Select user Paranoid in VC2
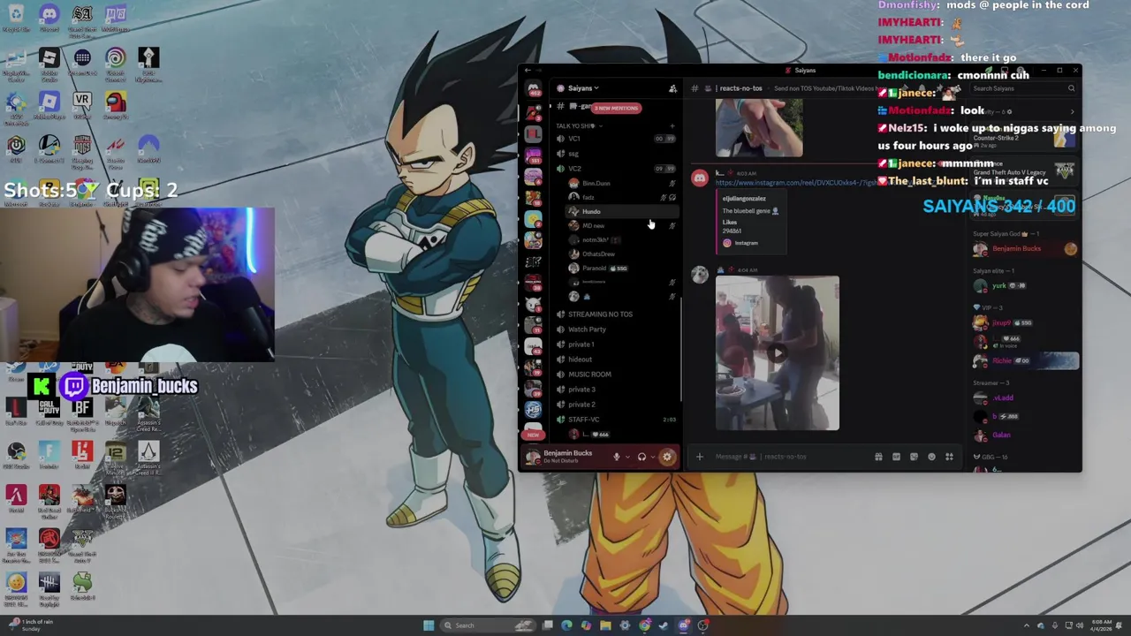This screenshot has width=1131, height=636. click(595, 268)
